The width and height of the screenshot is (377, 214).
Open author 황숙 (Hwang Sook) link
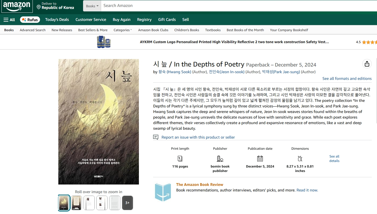[x=175, y=72]
